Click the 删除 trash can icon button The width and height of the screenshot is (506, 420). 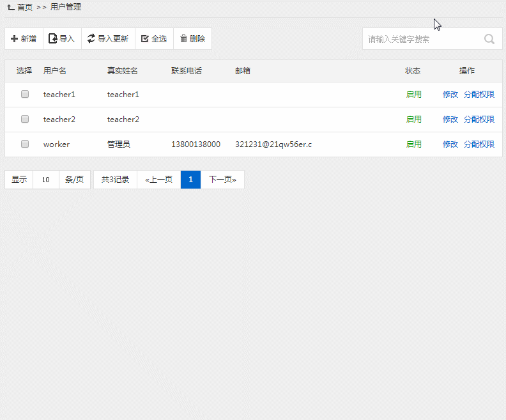192,39
